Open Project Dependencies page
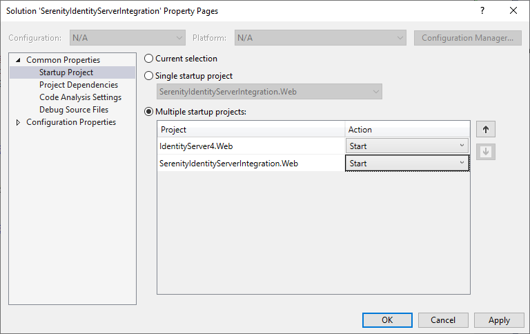The height and width of the screenshot is (334, 530). coord(79,85)
